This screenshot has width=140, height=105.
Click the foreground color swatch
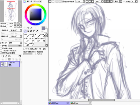(x=43, y=28)
